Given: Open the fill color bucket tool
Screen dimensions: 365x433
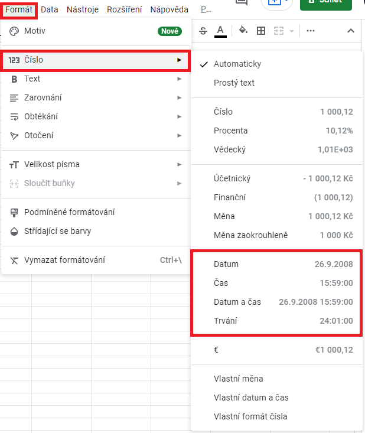Looking at the screenshot, I should (x=243, y=31).
